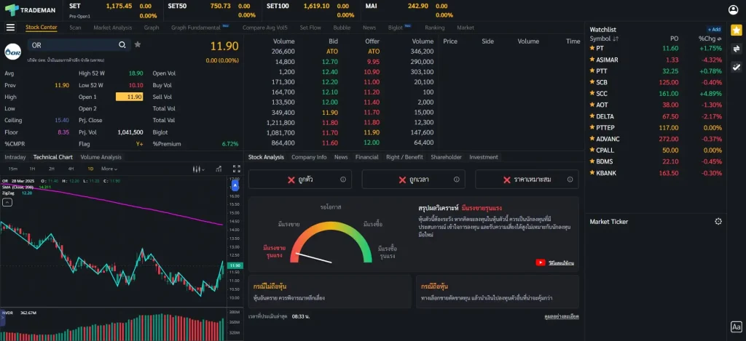Expand the More timeframes dropdown
This screenshot has height=341, width=746.
click(109, 169)
